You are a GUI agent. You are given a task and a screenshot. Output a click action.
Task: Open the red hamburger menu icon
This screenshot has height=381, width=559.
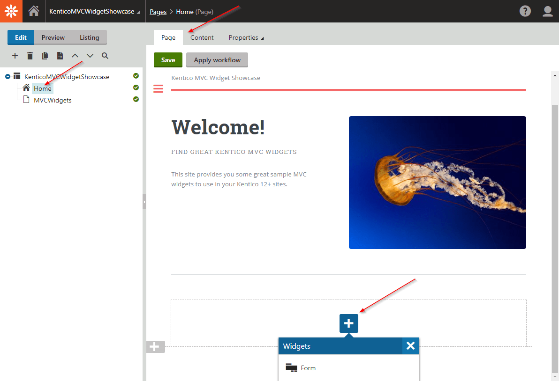(x=159, y=88)
